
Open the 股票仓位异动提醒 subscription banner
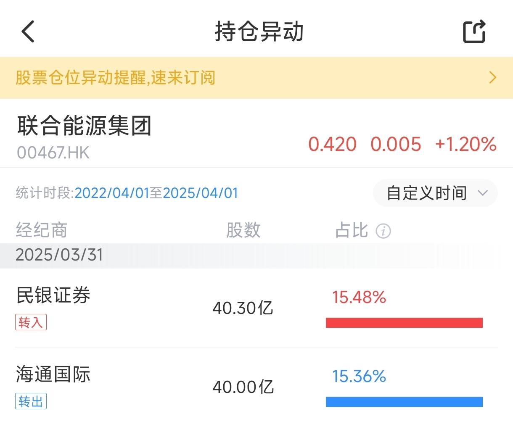[256, 78]
